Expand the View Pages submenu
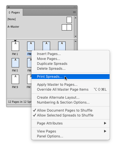The width and height of the screenshot is (116, 148). (71, 131)
